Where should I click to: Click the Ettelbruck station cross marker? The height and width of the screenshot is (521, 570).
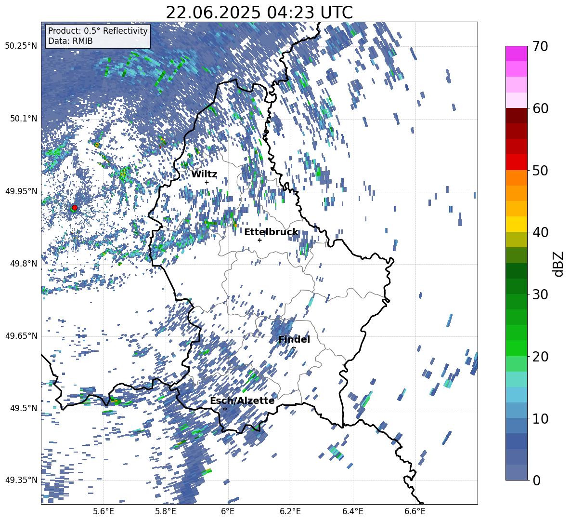tap(259, 240)
